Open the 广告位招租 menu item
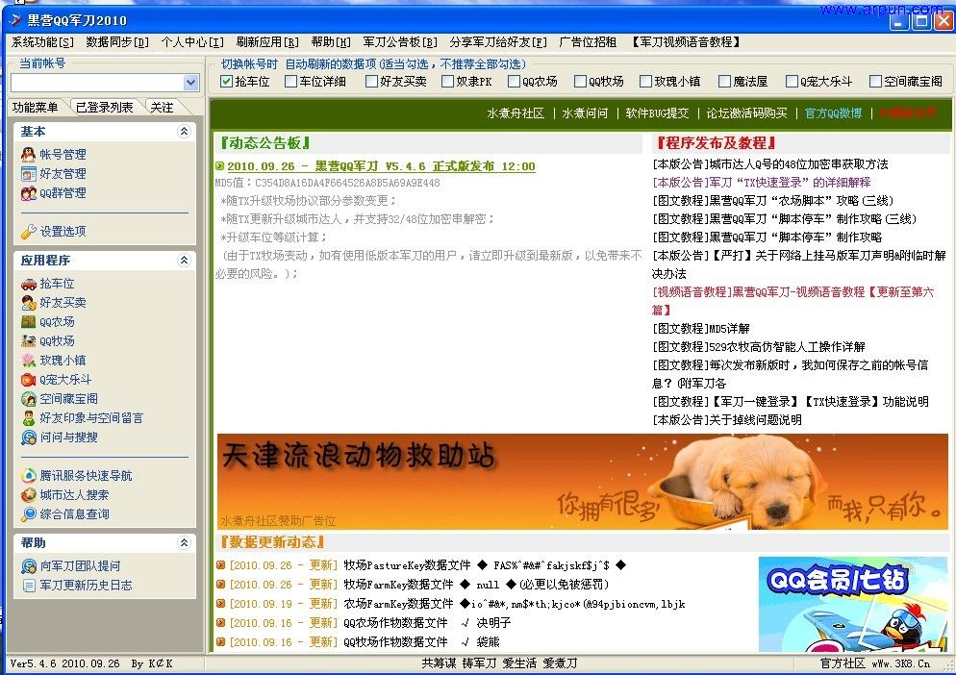 coord(588,42)
